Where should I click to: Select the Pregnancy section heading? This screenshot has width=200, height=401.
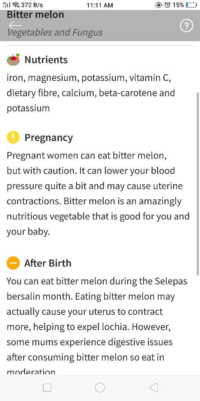pyautogui.click(x=49, y=138)
